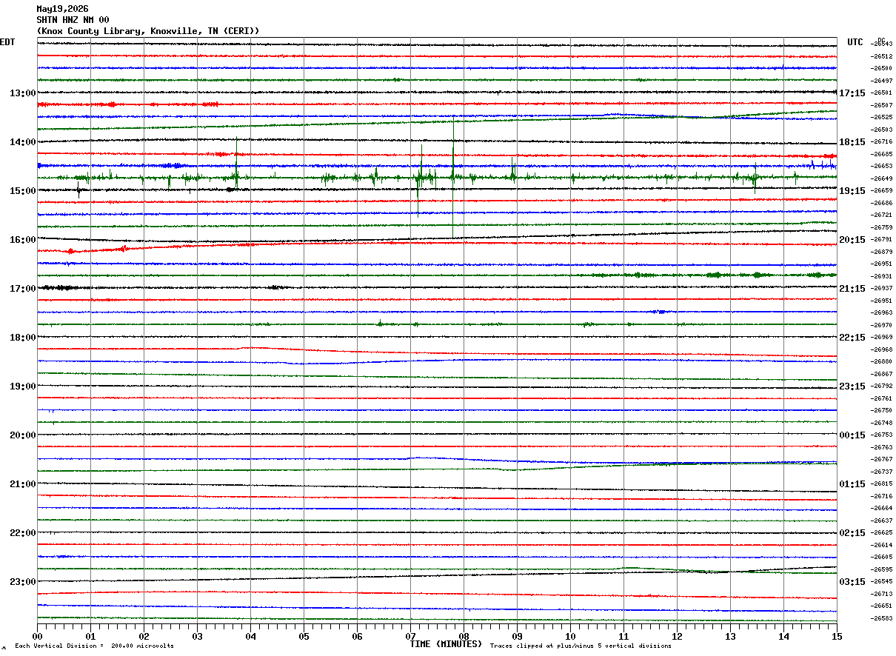Select the -26543 DC offset value
The image size is (896, 656).
(x=882, y=44)
